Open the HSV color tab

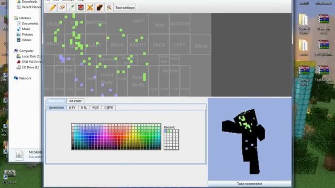[x=72, y=108]
